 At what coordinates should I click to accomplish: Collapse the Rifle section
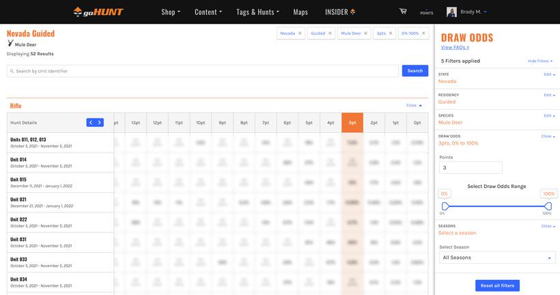point(414,106)
